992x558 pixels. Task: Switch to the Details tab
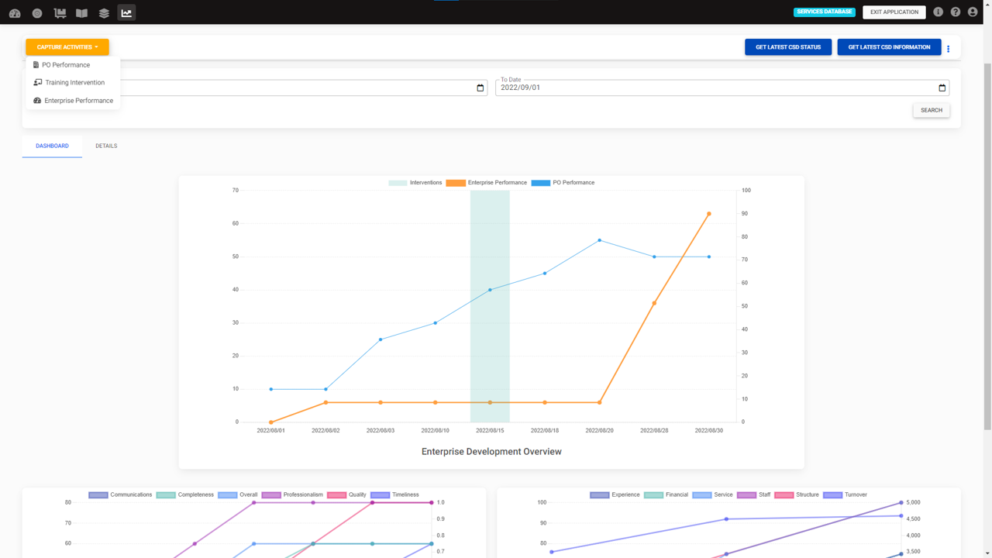click(x=106, y=146)
